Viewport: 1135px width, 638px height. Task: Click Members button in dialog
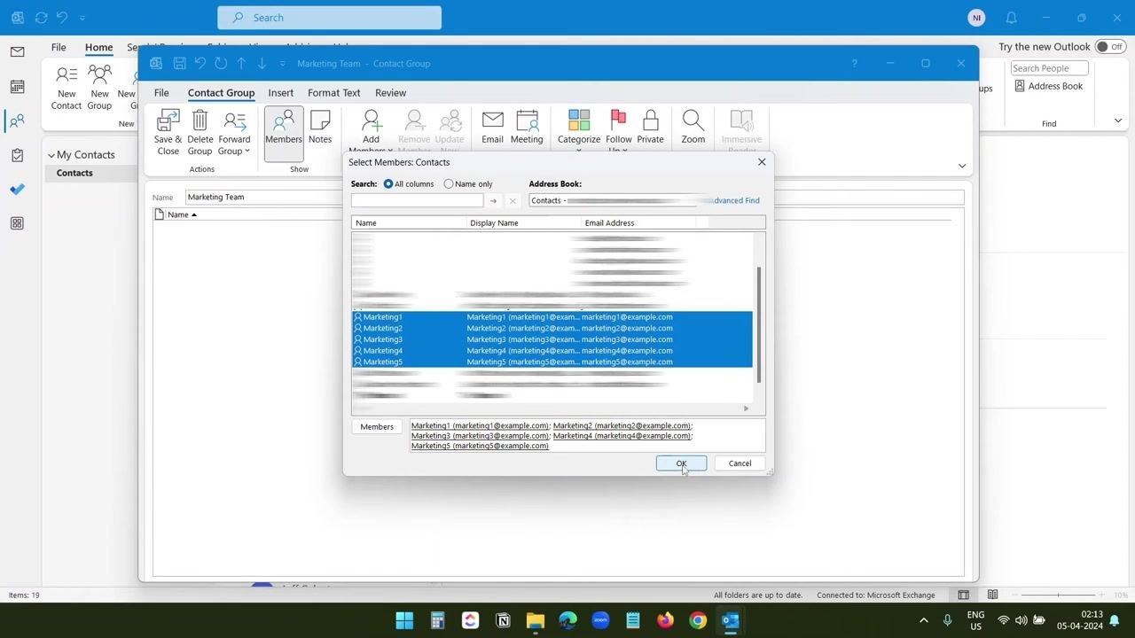[x=377, y=427]
